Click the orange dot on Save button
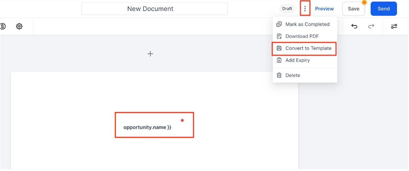 (364, 2)
